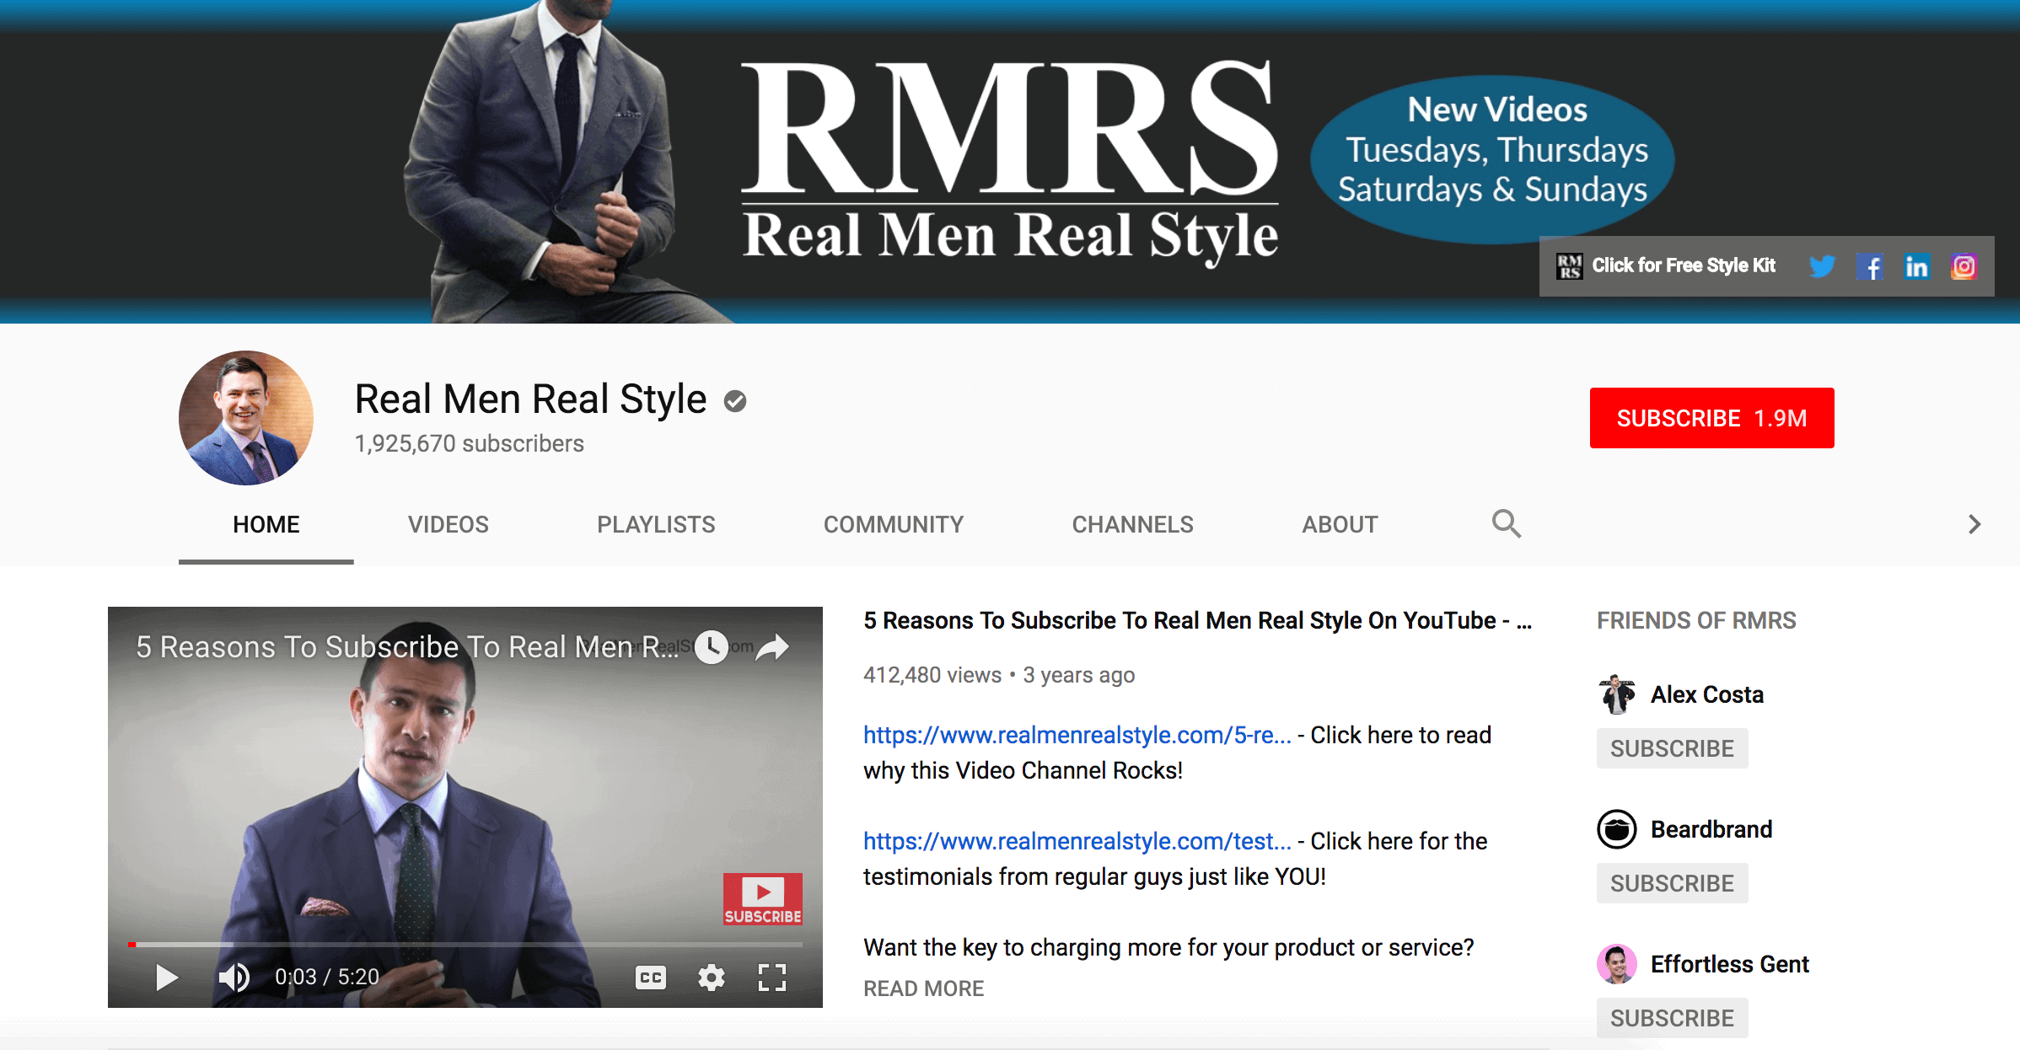Screen dimensions: 2020x1050
Task: Open the Facebook link in channel banner
Action: click(x=1869, y=266)
